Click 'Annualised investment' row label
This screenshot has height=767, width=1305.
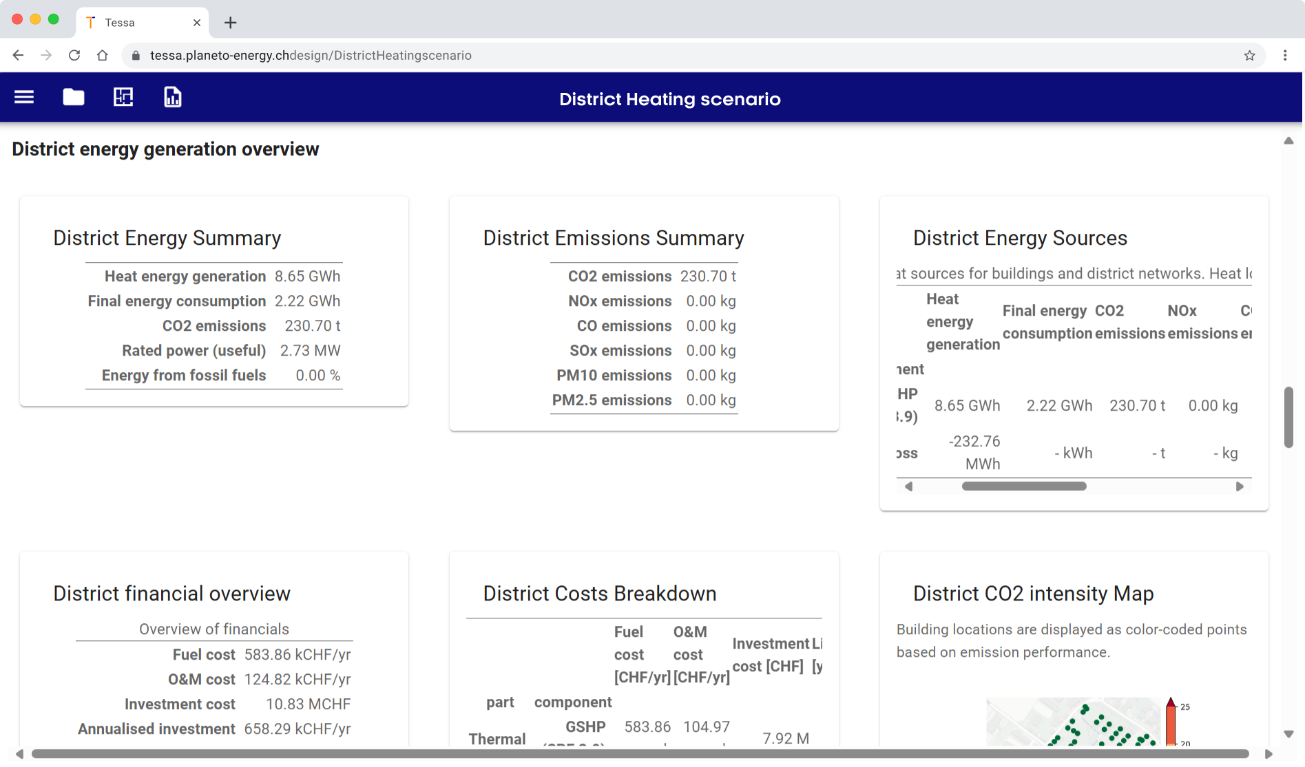coord(156,729)
